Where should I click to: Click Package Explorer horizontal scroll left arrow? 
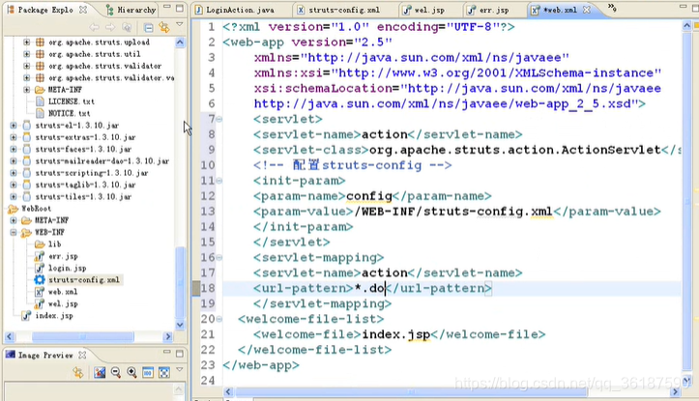pyautogui.click(x=10, y=336)
